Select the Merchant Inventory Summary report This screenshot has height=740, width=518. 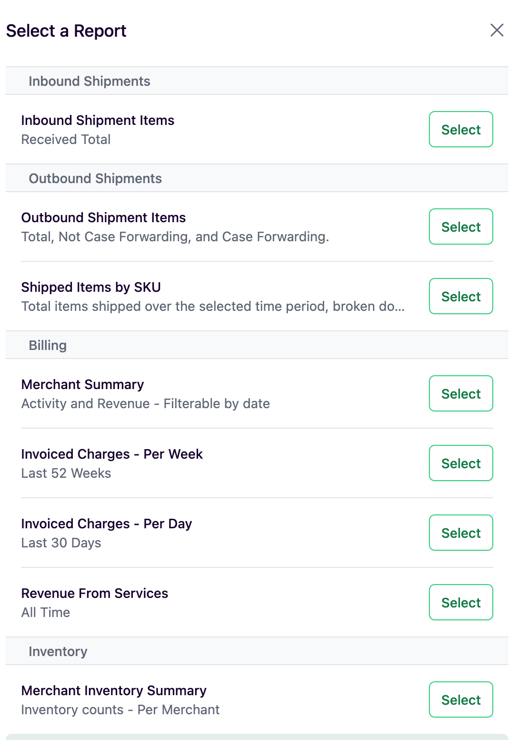[x=460, y=699]
